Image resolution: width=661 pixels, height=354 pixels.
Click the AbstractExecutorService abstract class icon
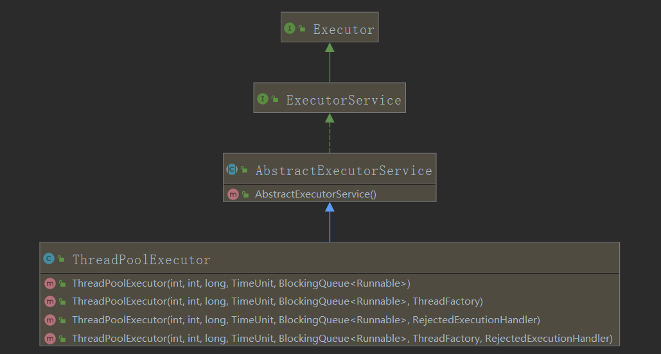(x=232, y=169)
